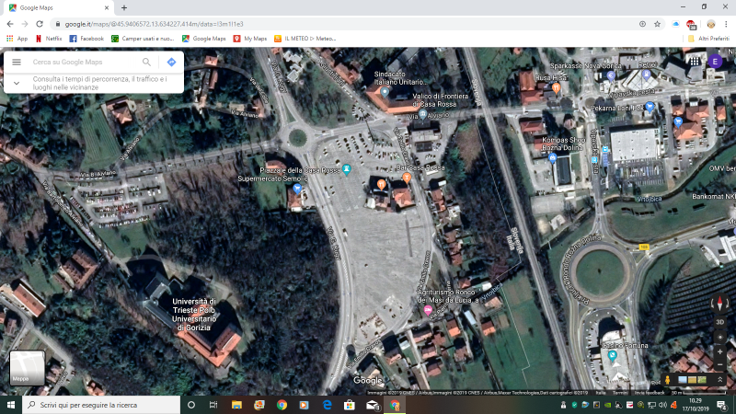This screenshot has width=736, height=414.
Task: Open the Netflix bookmark
Action: click(48, 39)
